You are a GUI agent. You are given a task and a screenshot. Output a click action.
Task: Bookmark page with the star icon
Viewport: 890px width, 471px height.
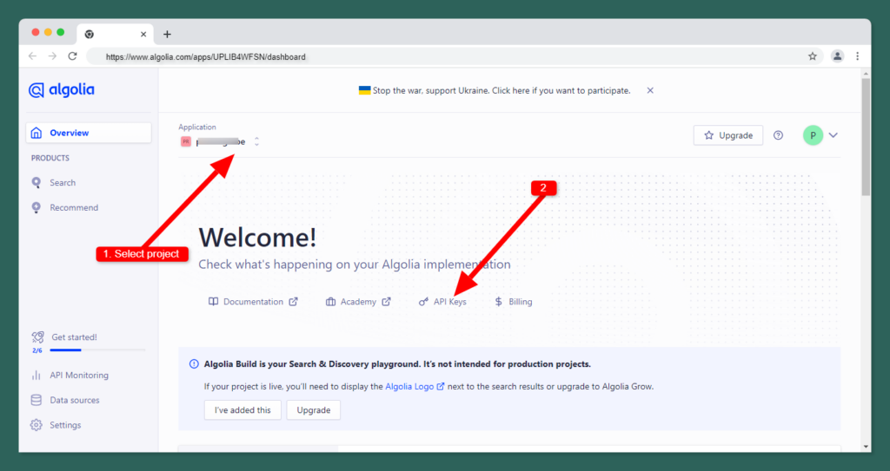pyautogui.click(x=813, y=56)
